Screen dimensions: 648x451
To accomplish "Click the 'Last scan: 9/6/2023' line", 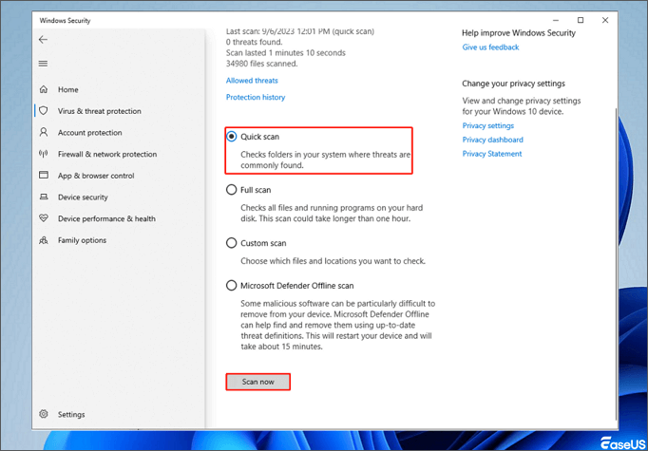I will click(x=300, y=31).
